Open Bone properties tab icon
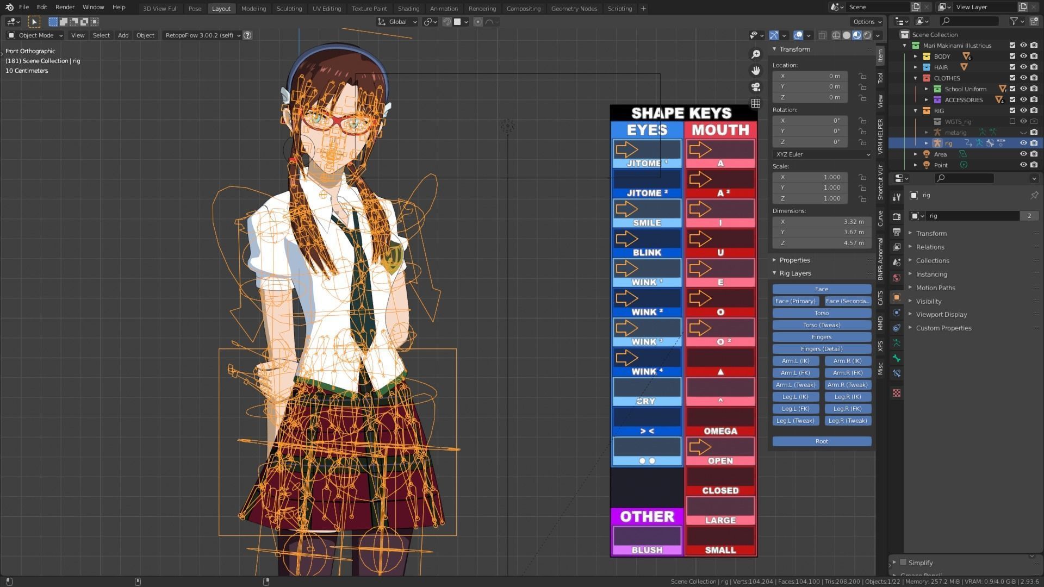The width and height of the screenshot is (1044, 587). (897, 358)
